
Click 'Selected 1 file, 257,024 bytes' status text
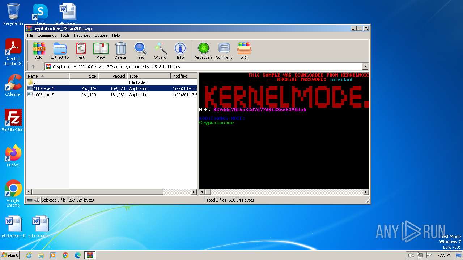pyautogui.click(x=68, y=200)
